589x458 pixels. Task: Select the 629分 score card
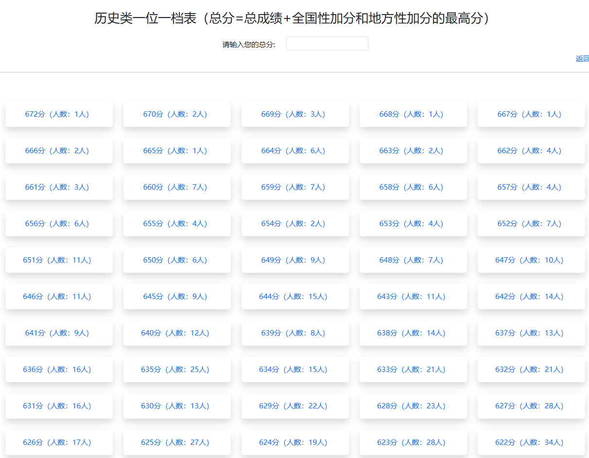pos(295,406)
